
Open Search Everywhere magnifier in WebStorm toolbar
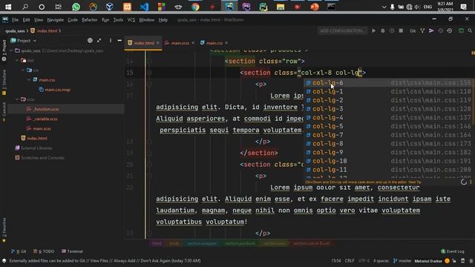click(x=470, y=30)
